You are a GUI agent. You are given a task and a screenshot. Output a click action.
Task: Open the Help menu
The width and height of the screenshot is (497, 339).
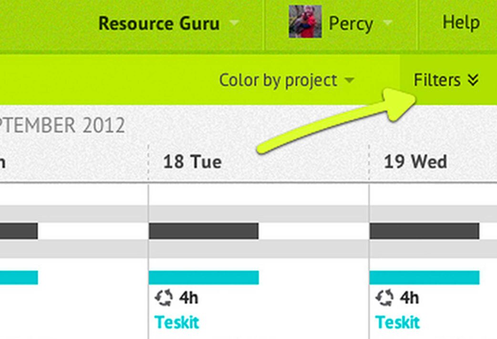(461, 23)
